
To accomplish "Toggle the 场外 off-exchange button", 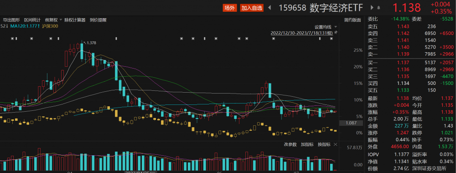I will click(230, 8).
